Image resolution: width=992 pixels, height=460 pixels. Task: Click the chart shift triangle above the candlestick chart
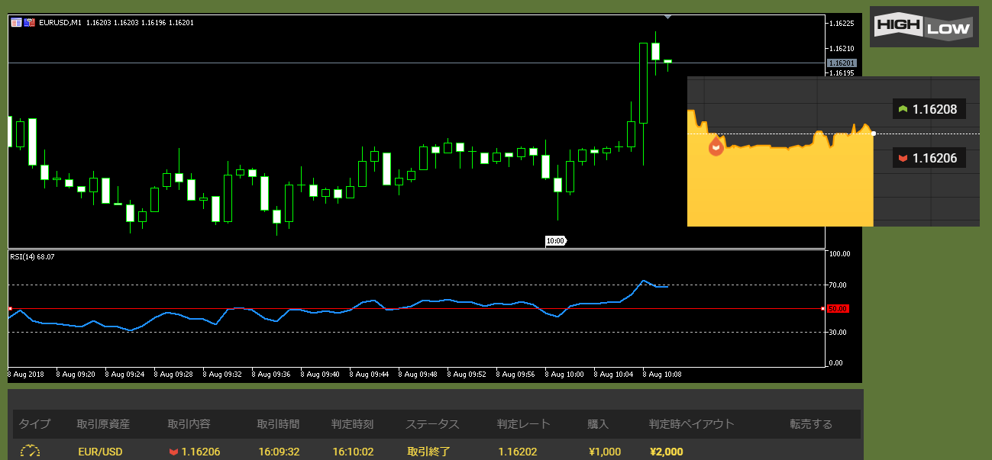[668, 17]
